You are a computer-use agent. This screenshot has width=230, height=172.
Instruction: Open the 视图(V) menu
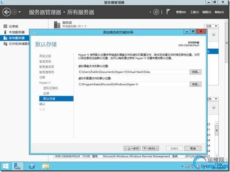pos(207,12)
